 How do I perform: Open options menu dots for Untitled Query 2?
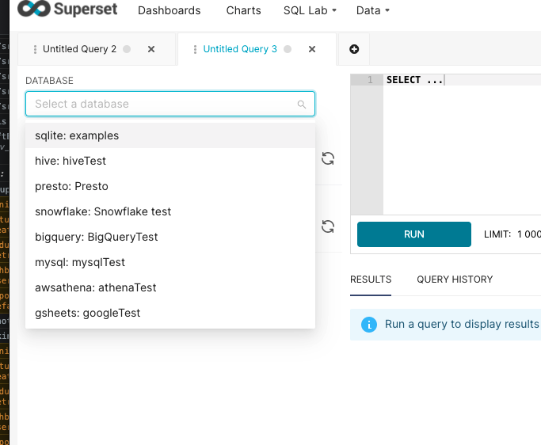coord(35,49)
